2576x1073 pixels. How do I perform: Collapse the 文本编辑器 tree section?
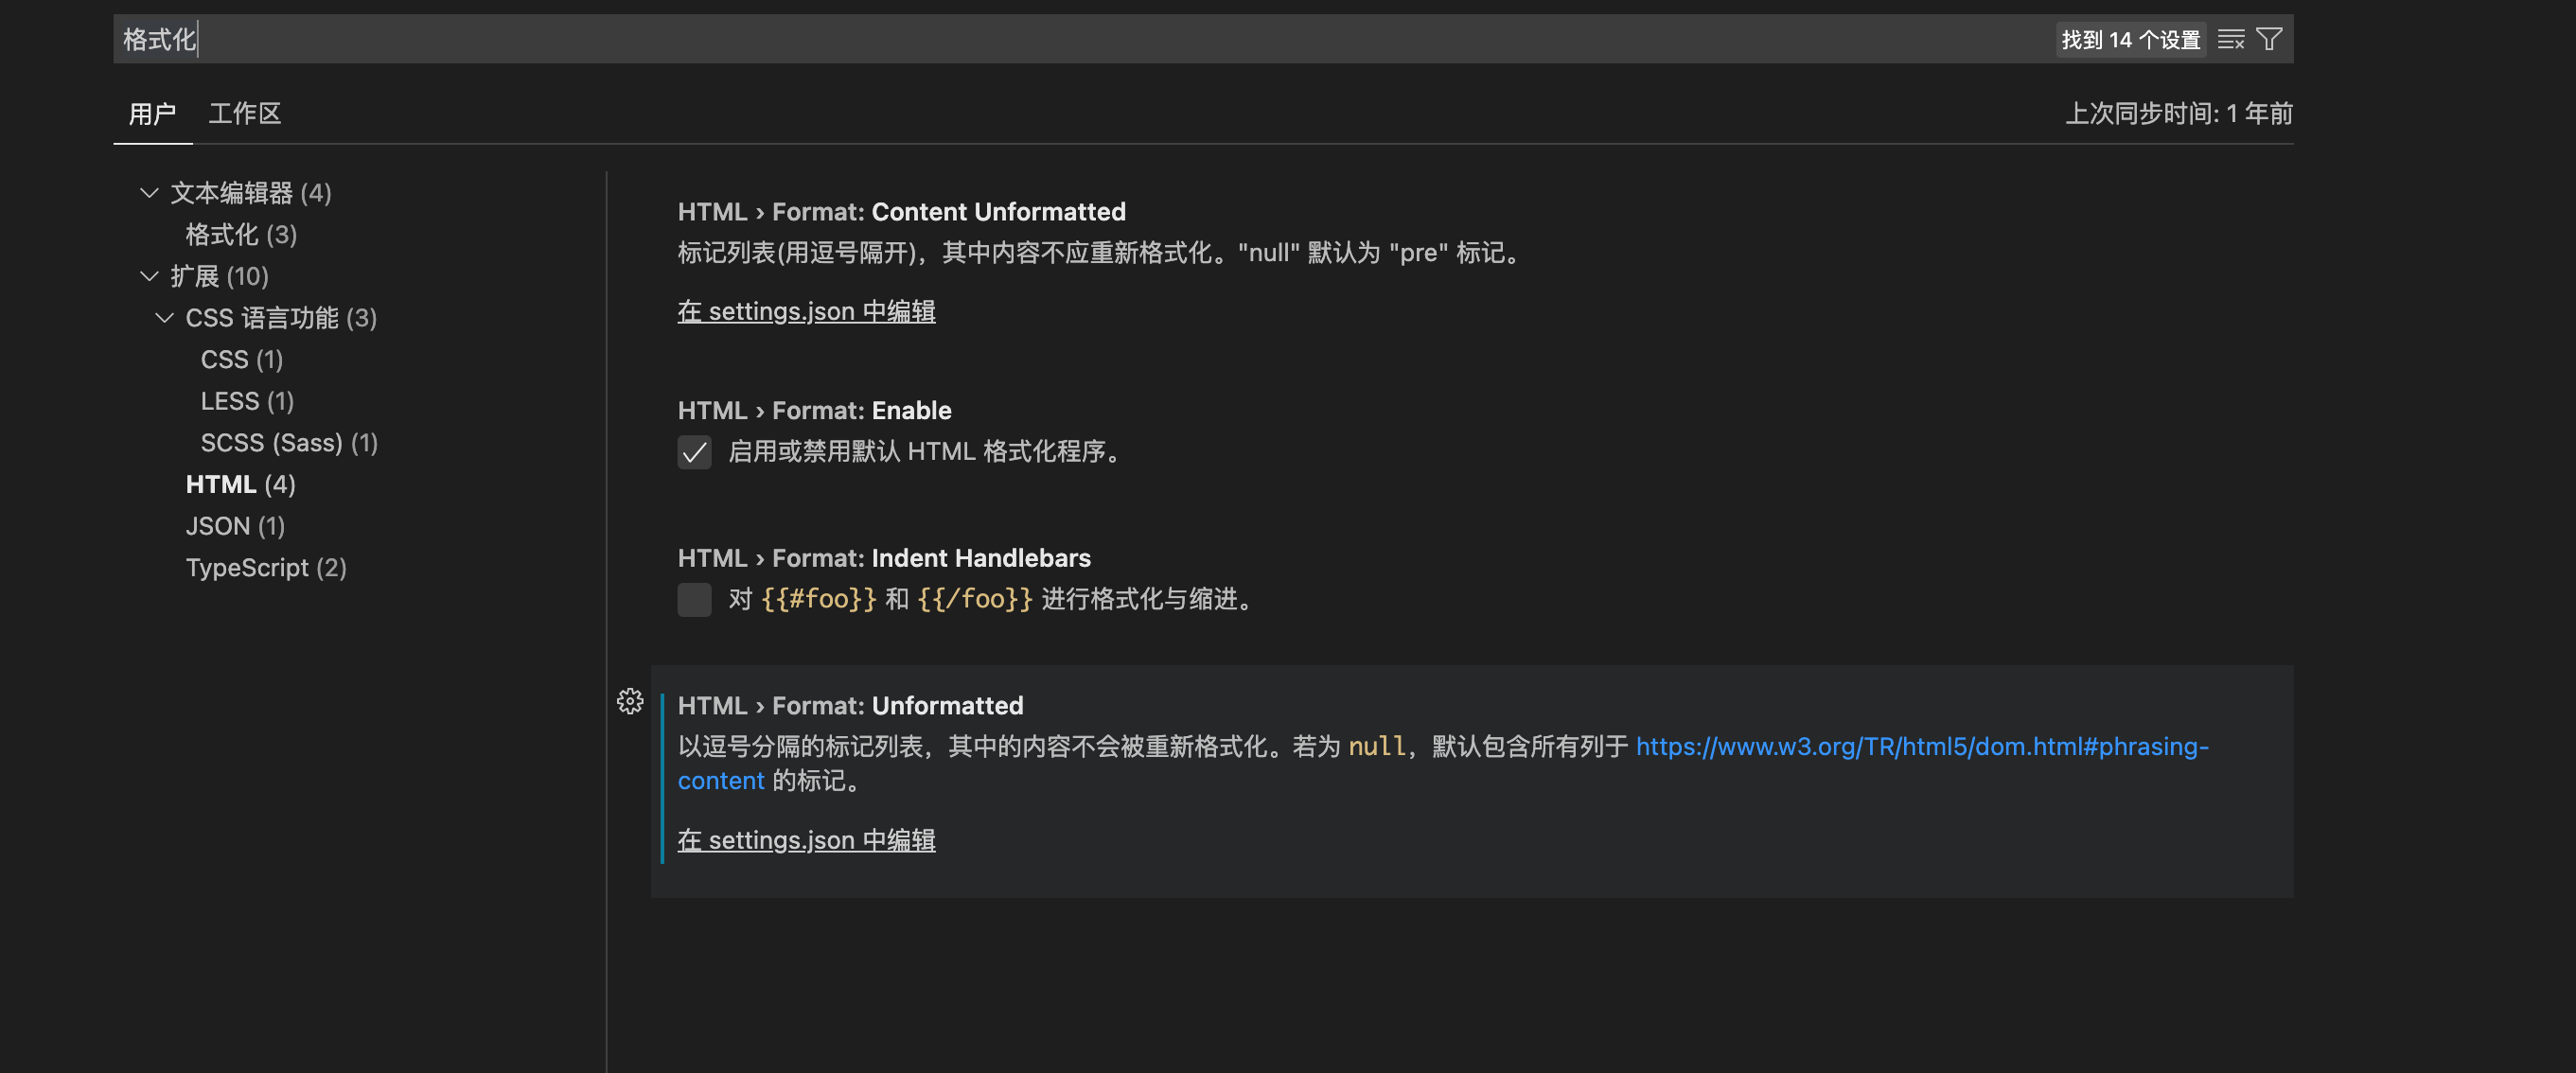click(x=149, y=193)
